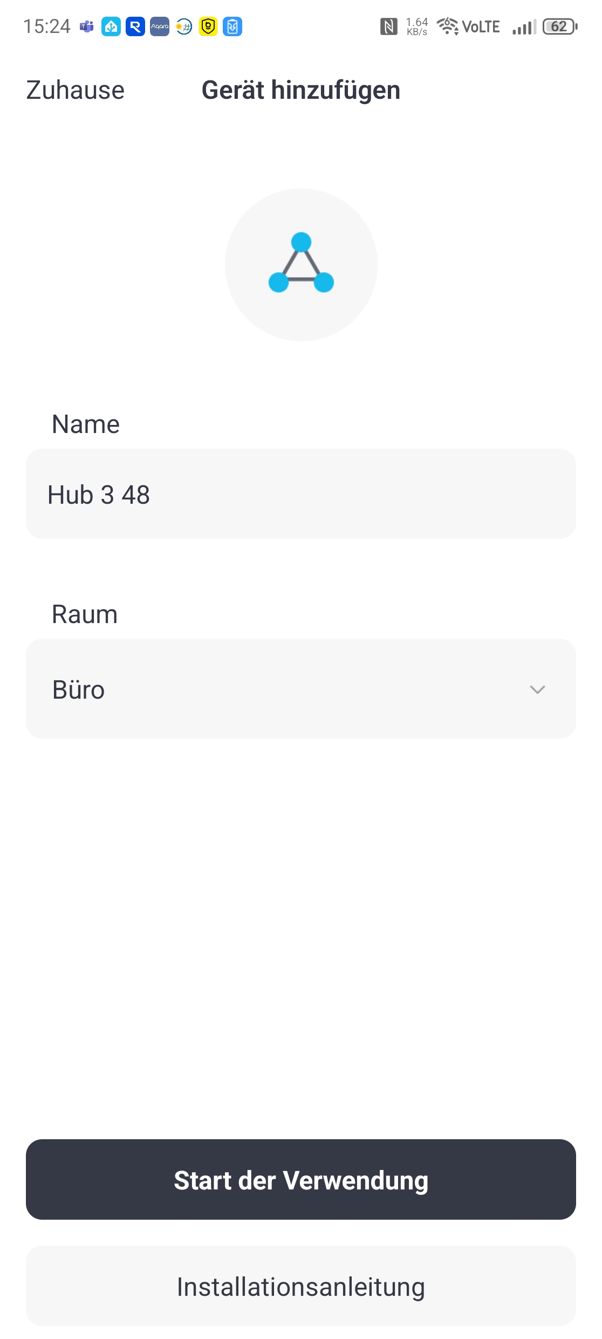Screen dimensions: 602x1339
Task: Tap the yellow shield notification icon
Action: click(x=208, y=26)
